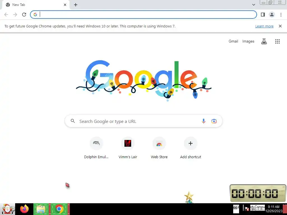
Task: Open the Learn more link
Action: (264, 26)
